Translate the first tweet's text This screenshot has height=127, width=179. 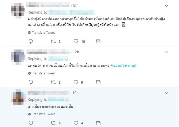tap(41, 33)
